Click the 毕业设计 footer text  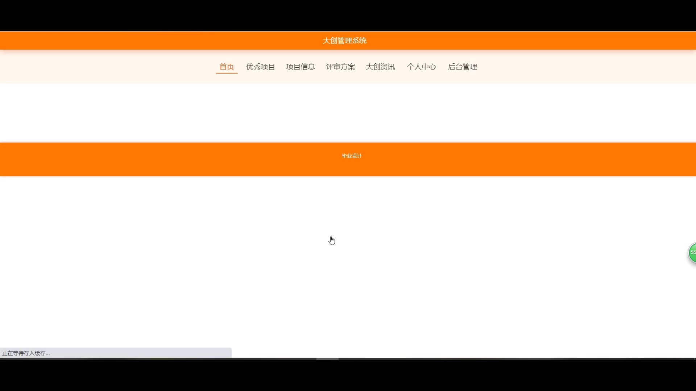pyautogui.click(x=352, y=156)
